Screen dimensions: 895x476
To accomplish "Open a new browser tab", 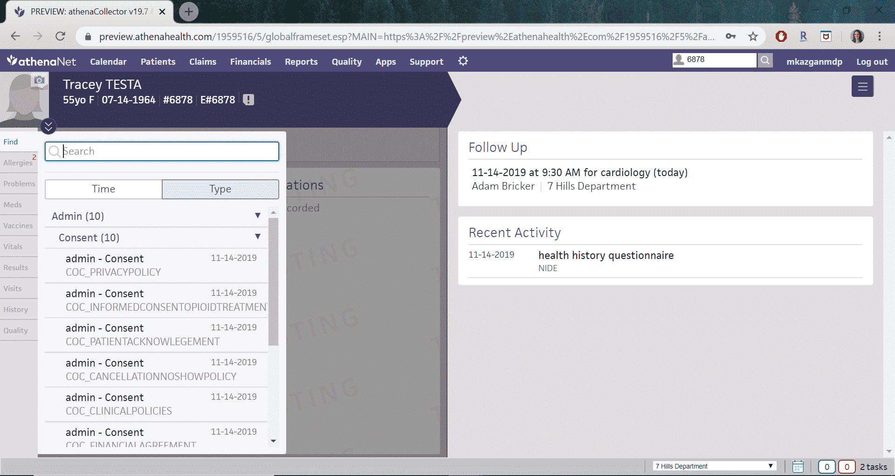I will (x=188, y=12).
